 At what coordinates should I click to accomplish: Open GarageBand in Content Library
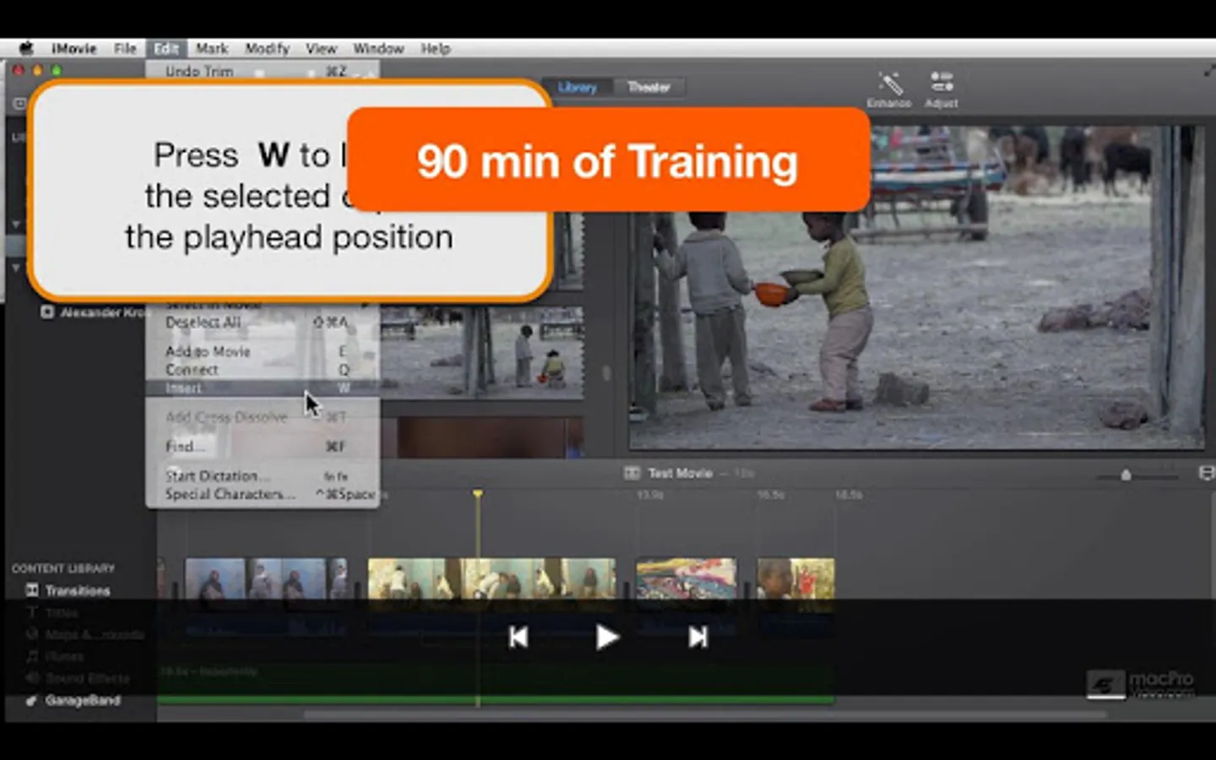point(73,700)
